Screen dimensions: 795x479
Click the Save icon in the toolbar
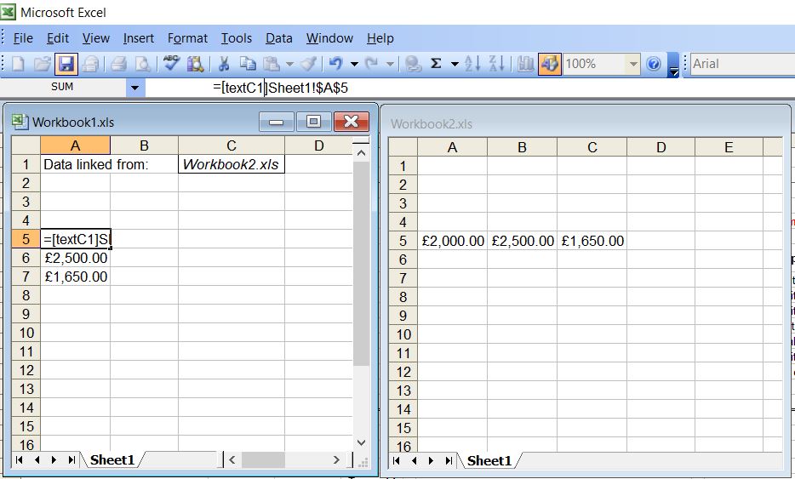coord(66,64)
